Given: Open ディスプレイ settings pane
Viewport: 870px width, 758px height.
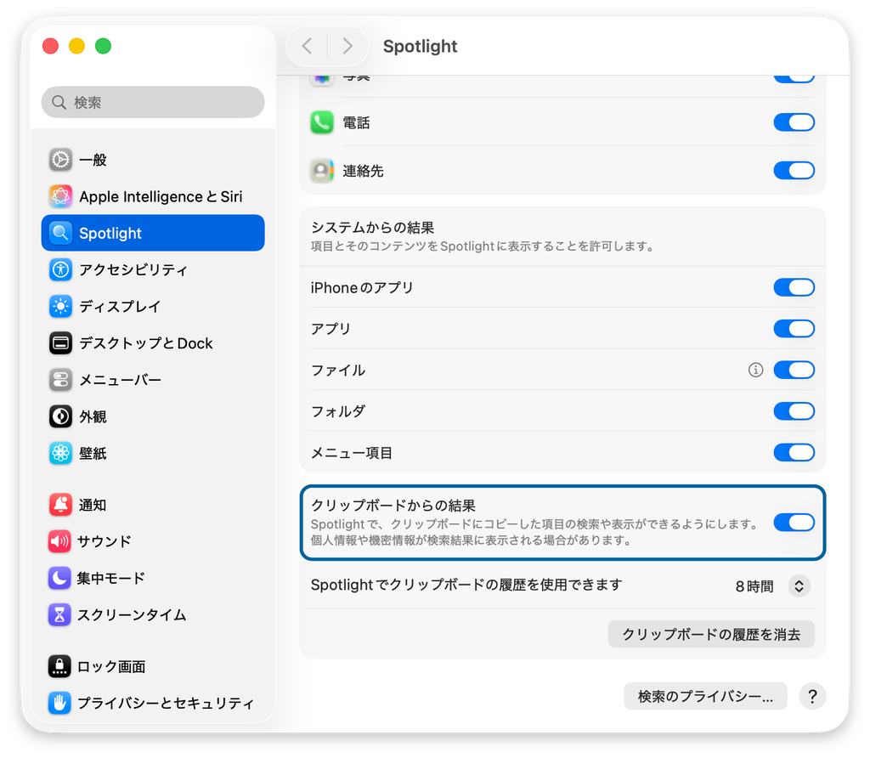Looking at the screenshot, I should (153, 306).
